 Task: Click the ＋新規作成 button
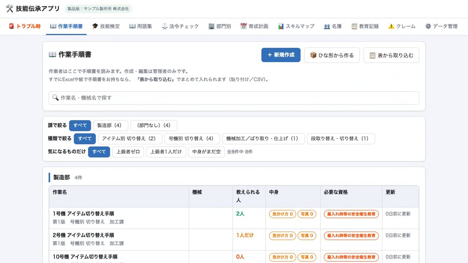click(x=281, y=55)
